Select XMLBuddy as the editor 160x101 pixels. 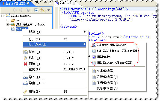coord(117,57)
